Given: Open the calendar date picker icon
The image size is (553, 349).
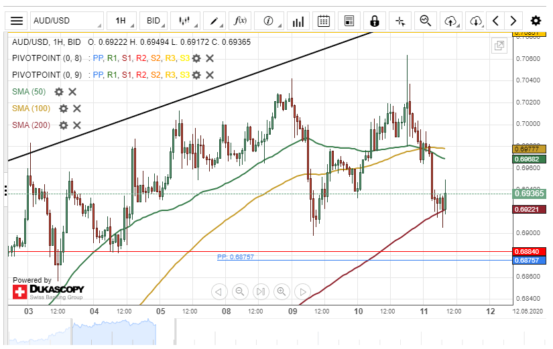Looking at the screenshot, I should tap(323, 21).
